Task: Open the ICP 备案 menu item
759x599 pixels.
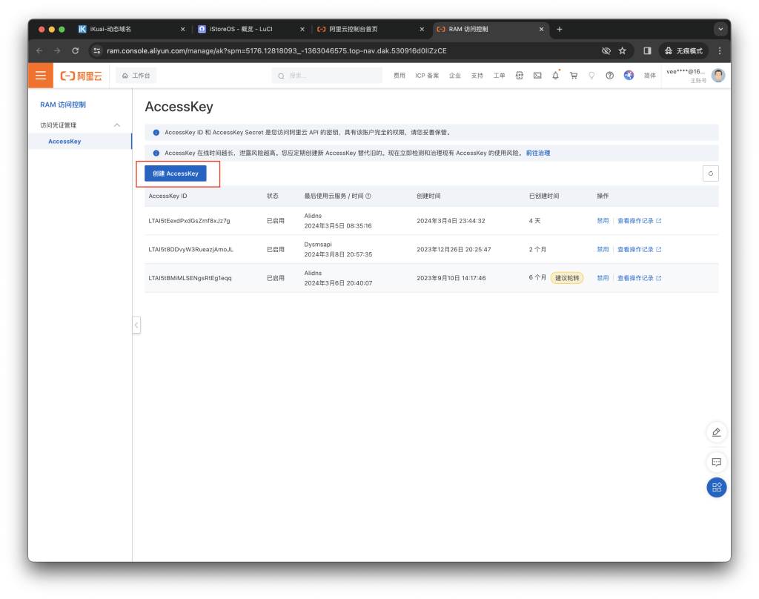Action: click(427, 76)
